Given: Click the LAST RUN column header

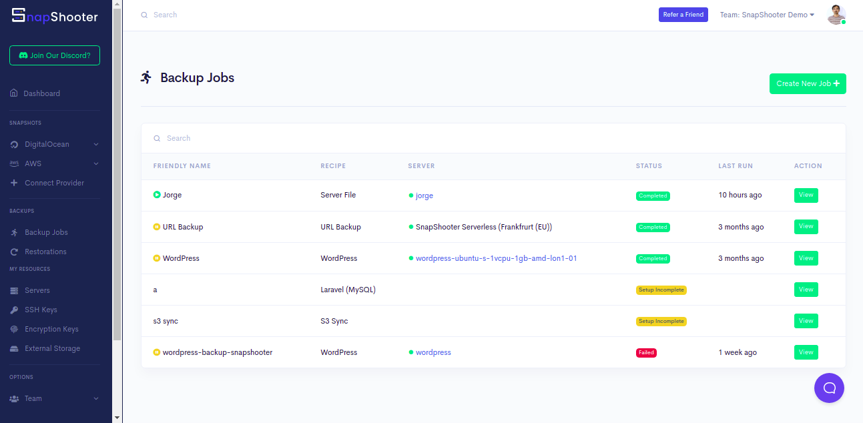Looking at the screenshot, I should point(736,166).
